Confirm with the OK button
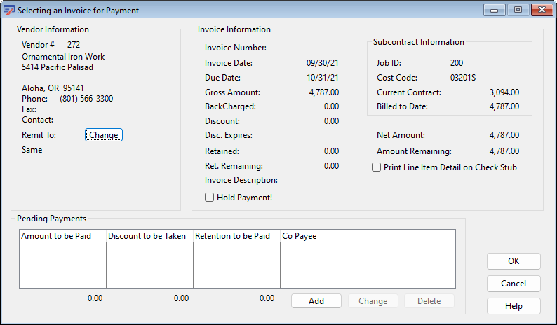This screenshot has width=557, height=325. pyautogui.click(x=514, y=261)
